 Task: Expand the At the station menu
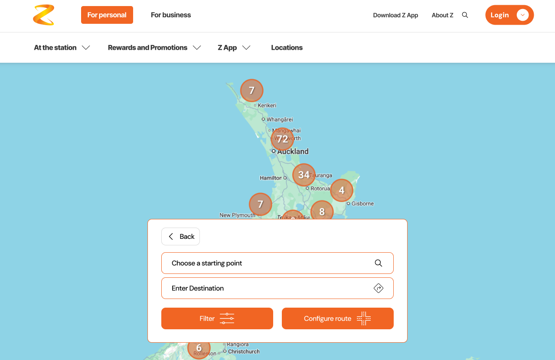(62, 48)
